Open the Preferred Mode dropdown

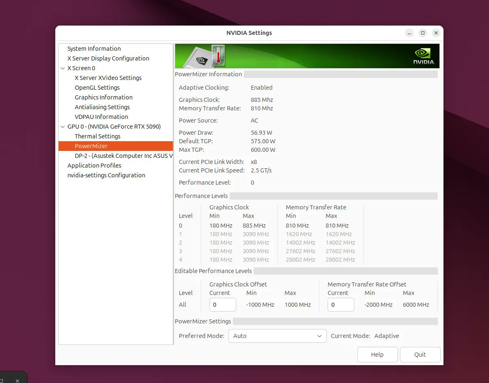pos(278,336)
